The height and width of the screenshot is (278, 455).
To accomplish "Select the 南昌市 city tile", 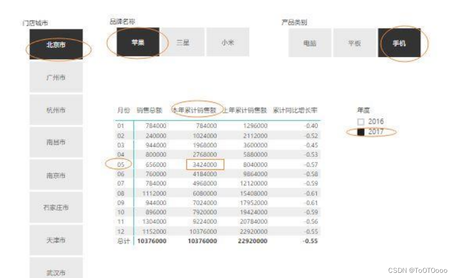I will (x=56, y=142).
